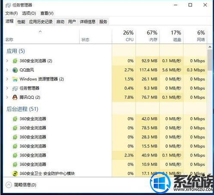This screenshot has width=214, height=195.
Task: Click the Windows 资源管理器 folder icon
Action: pyautogui.click(x=15, y=79)
